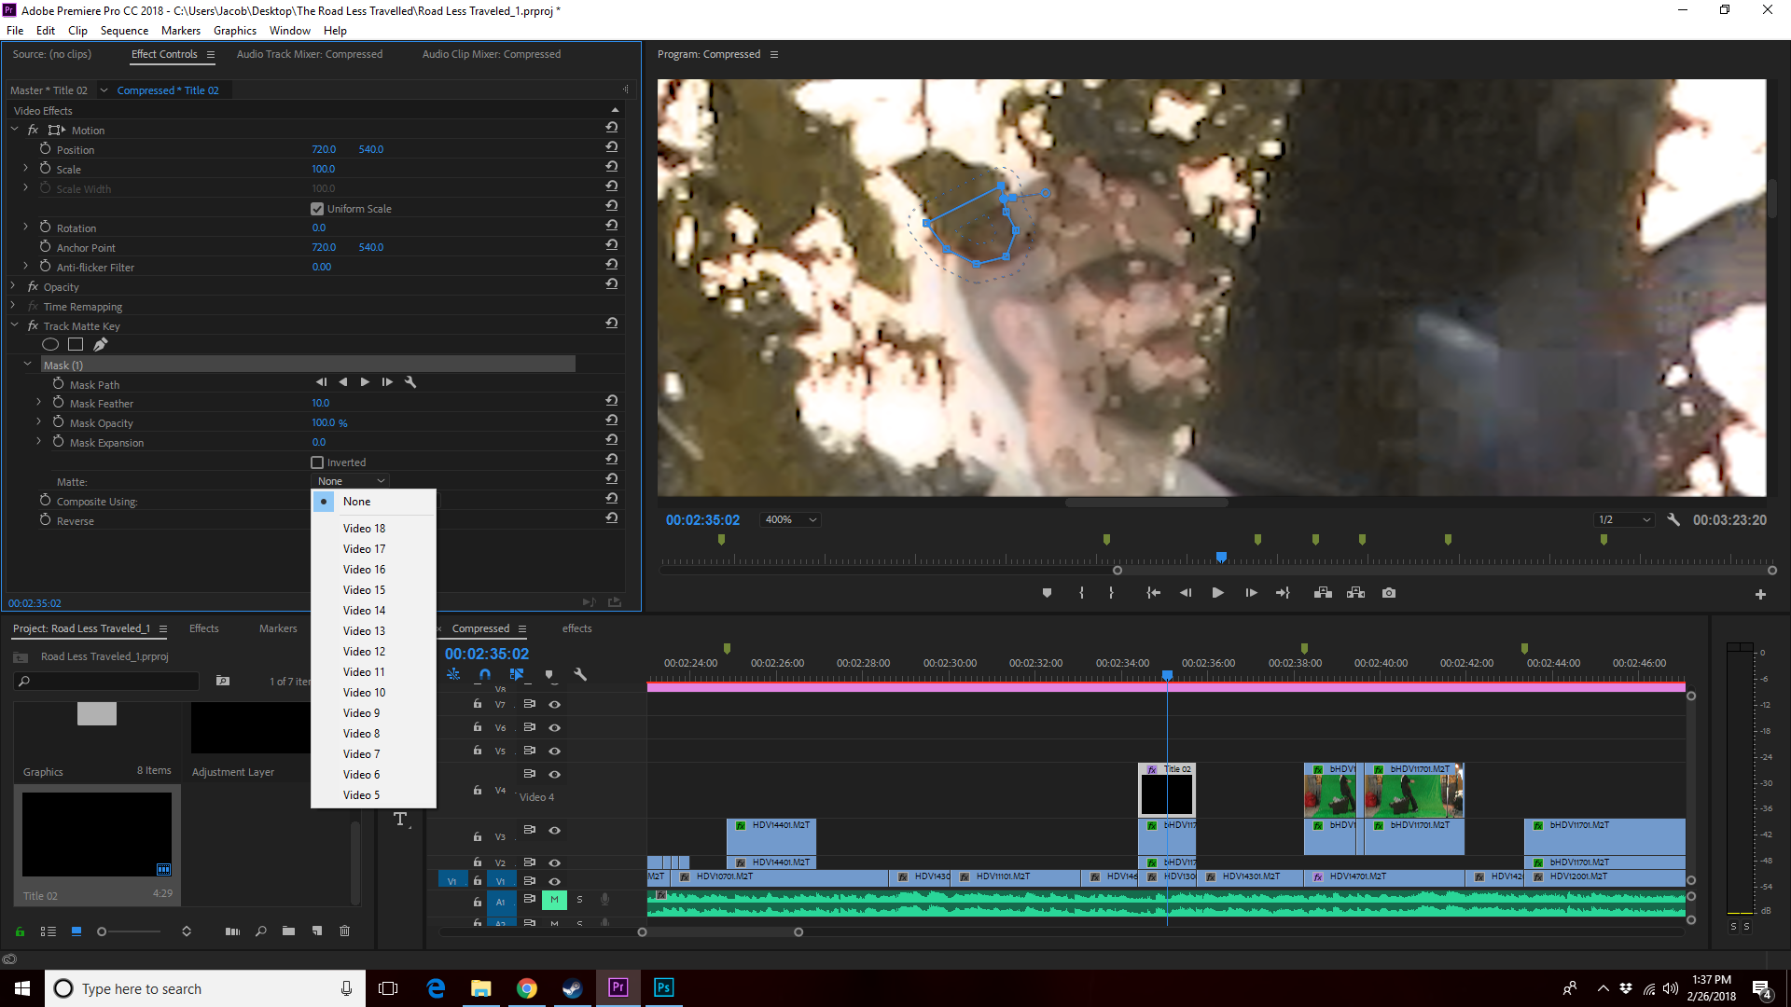Toggle V7 track output eye
Viewport: 1791px width, 1007px height.
point(554,705)
